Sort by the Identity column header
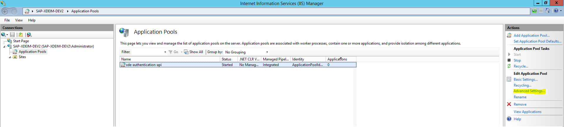This screenshot has height=127, width=564. click(308, 59)
